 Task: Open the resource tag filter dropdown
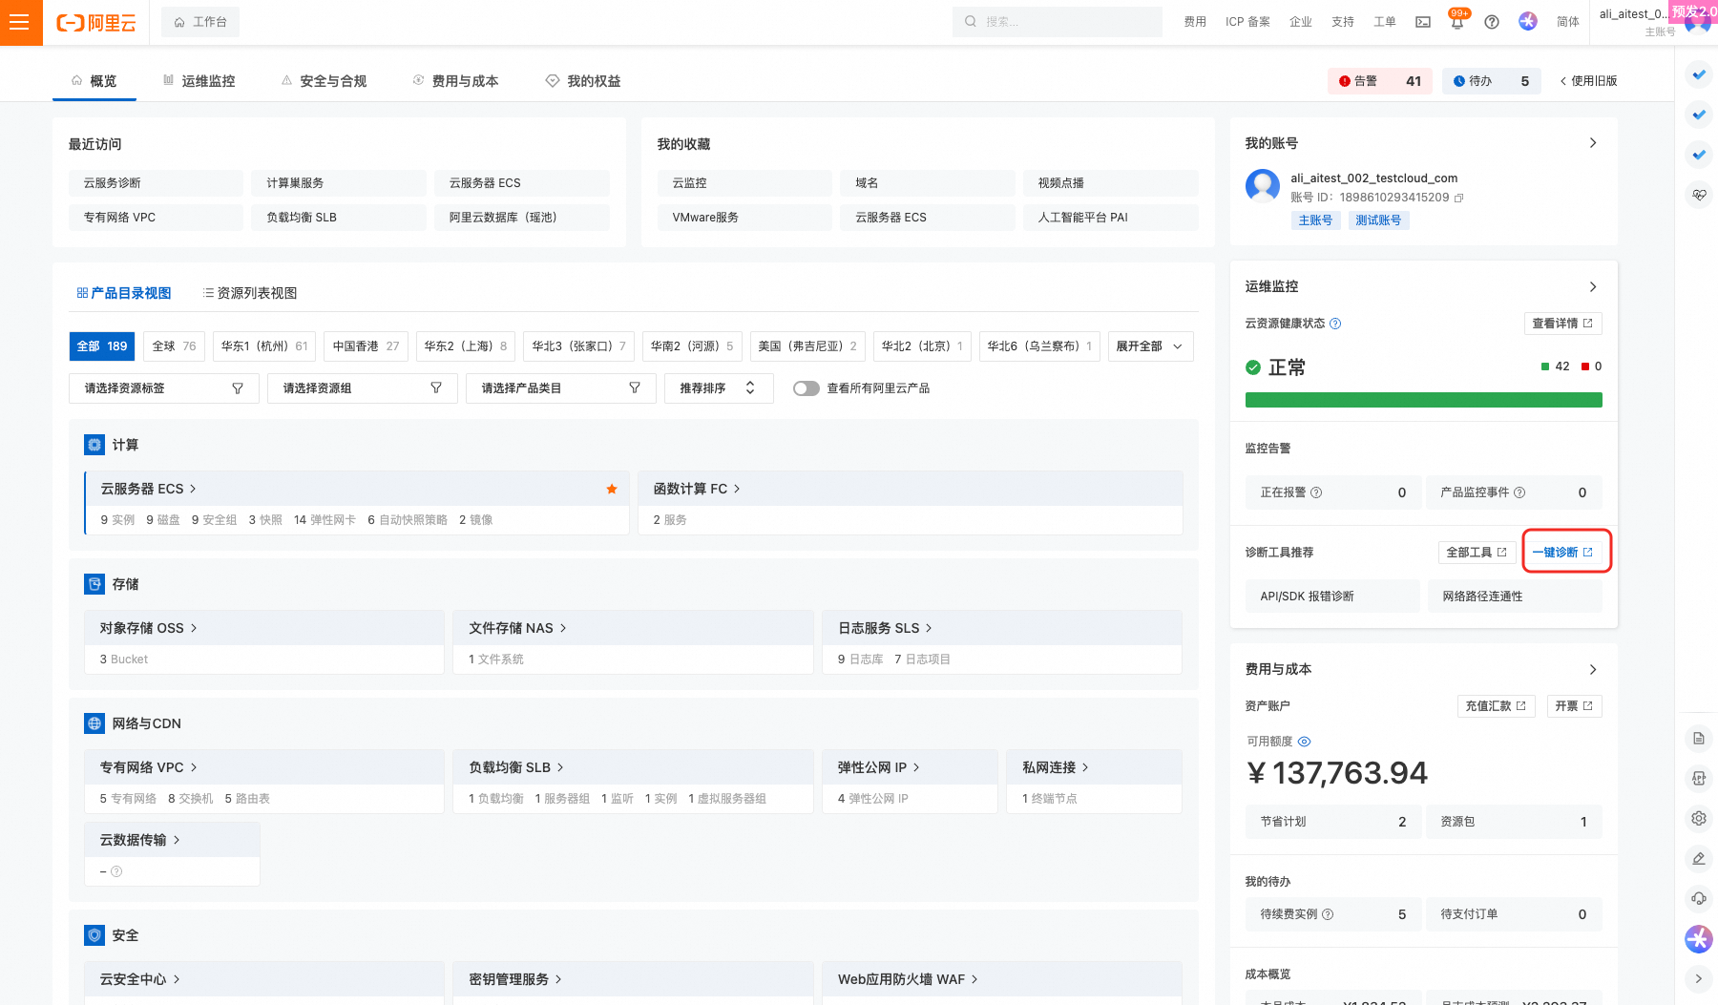click(164, 388)
